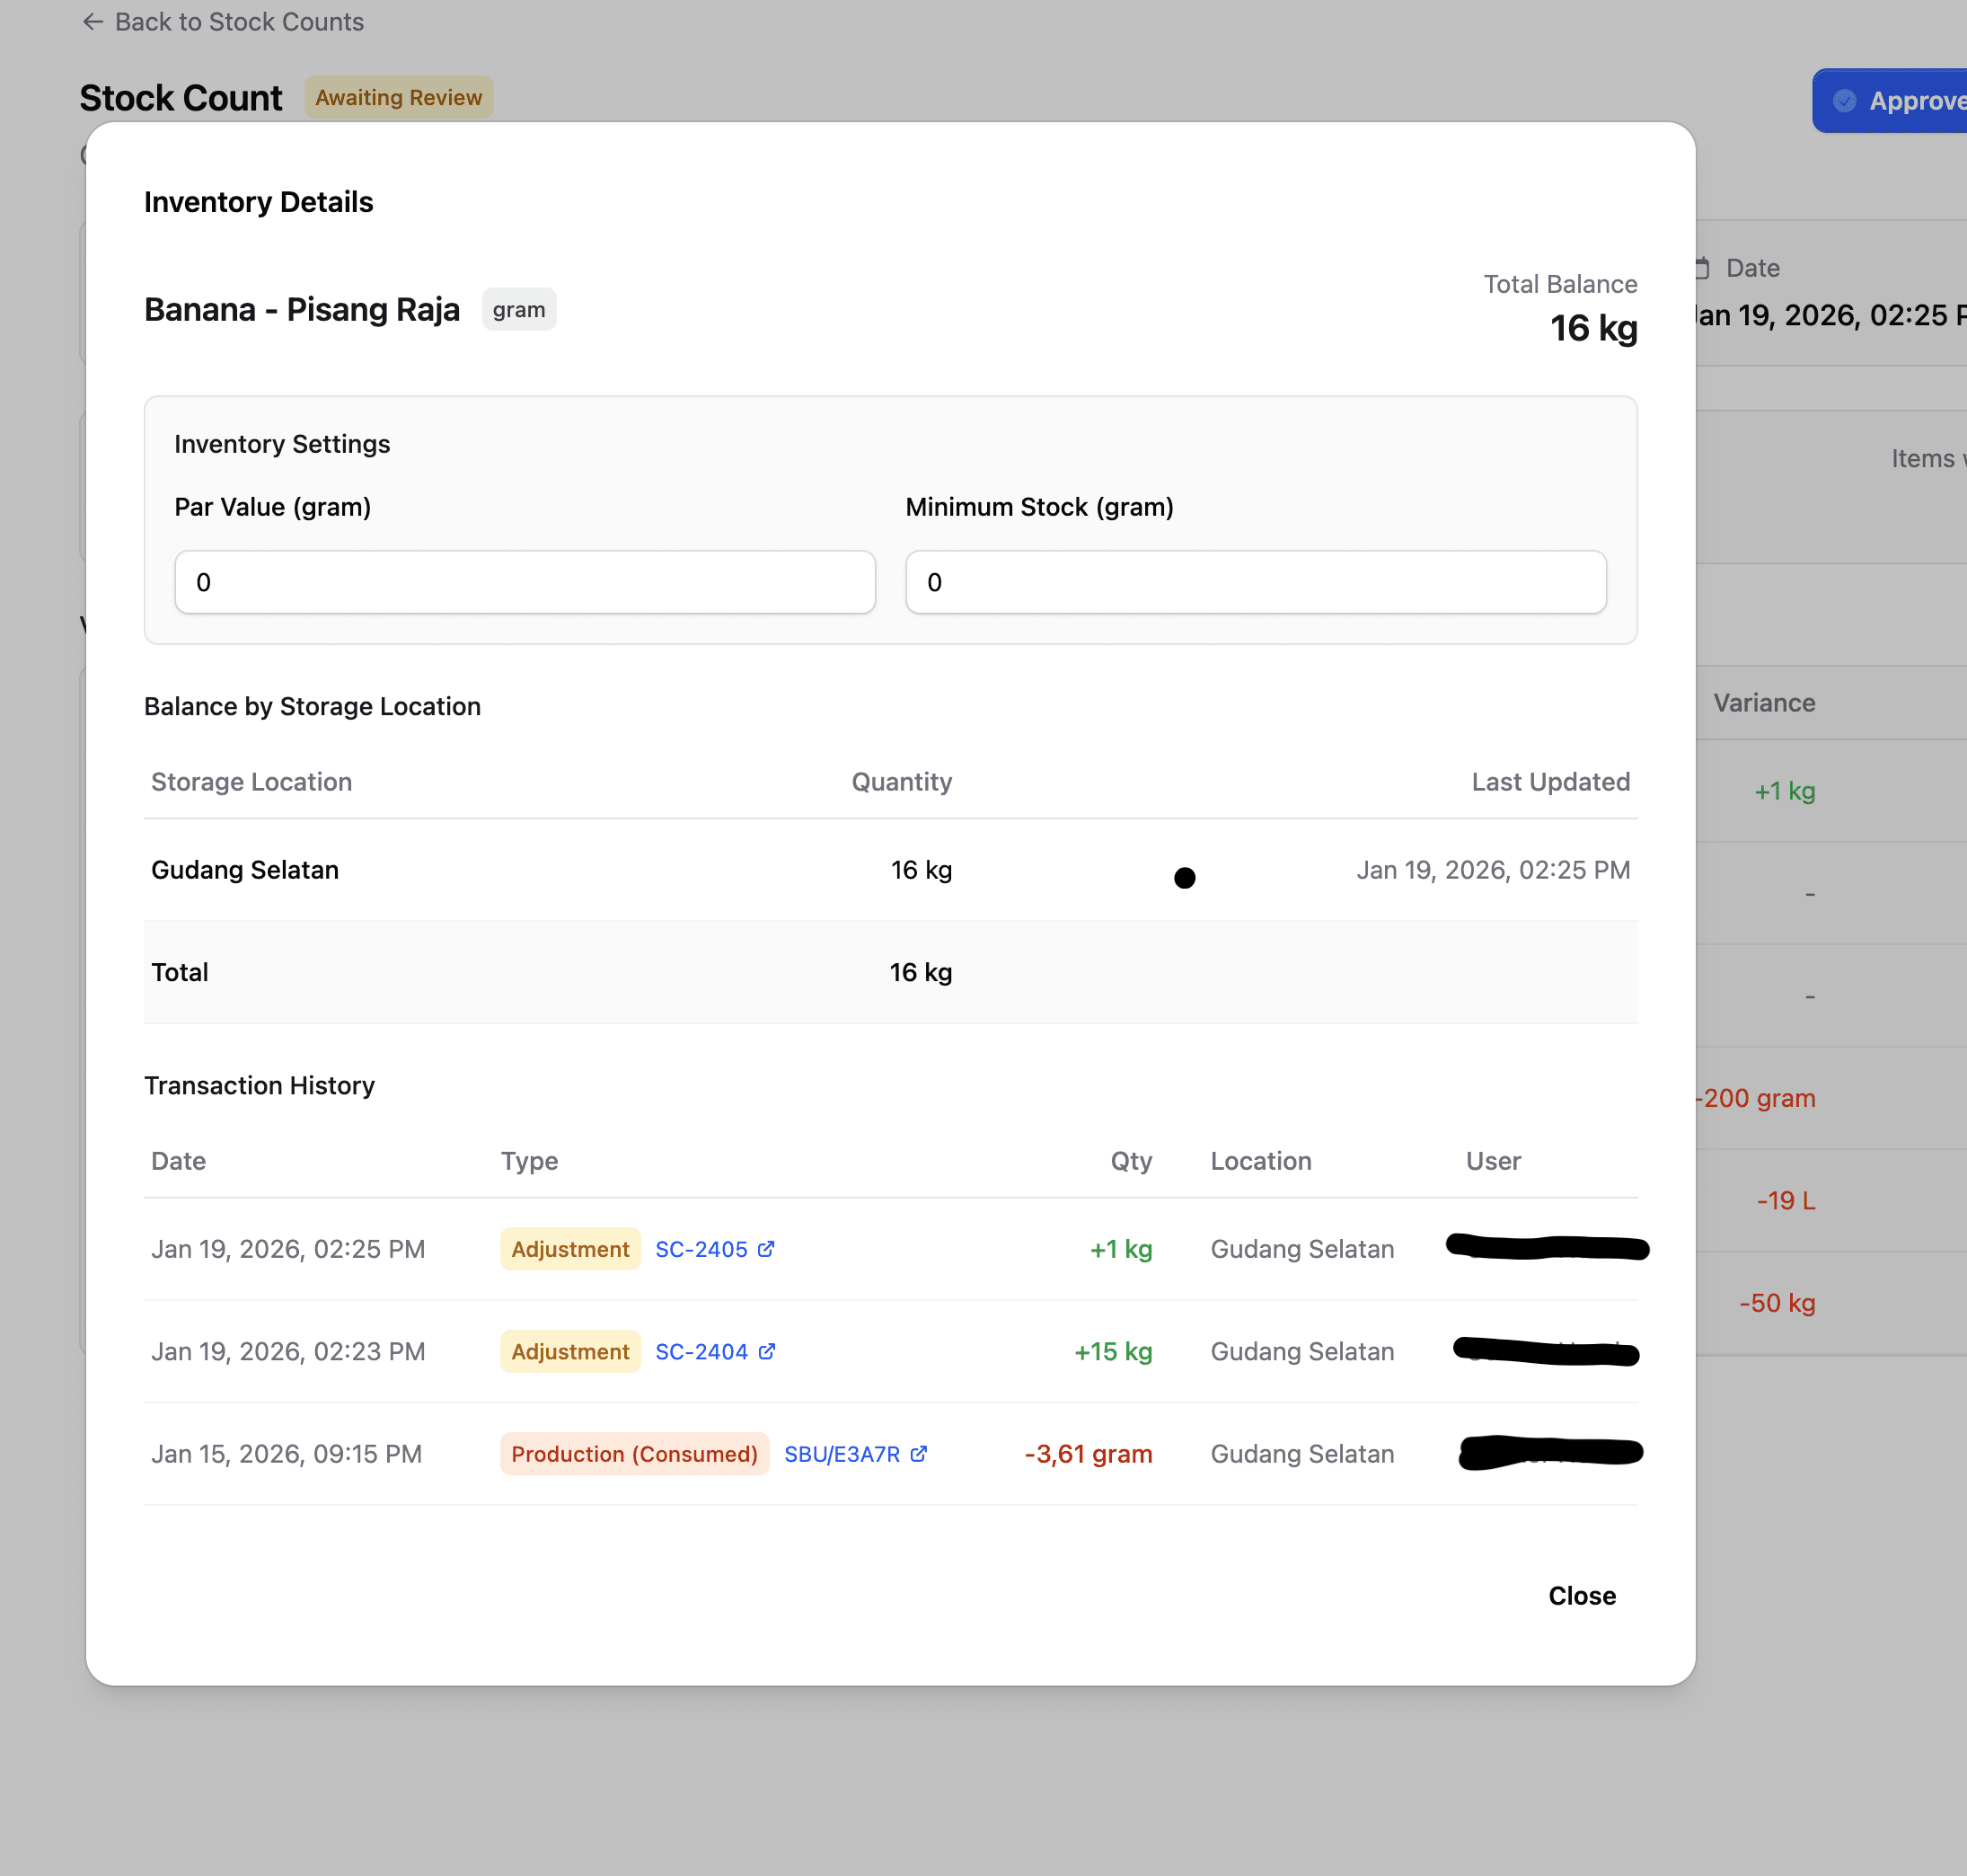Screen dimensions: 1967x1876
Task: Follow the SBU/E3A7R production link
Action: (842, 1453)
